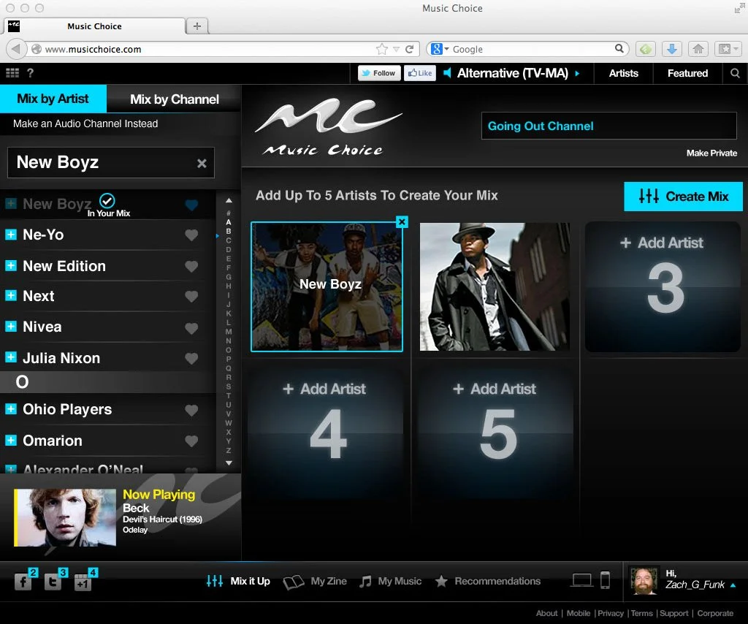Viewport: 748px width, 624px height.
Task: Add Omarion to the mix
Action: click(10, 440)
